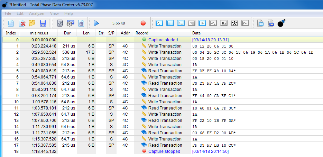Click data 'FF 22 10 1B FF 3A*'
Viewport: 323px width, 157px height.
point(214,120)
